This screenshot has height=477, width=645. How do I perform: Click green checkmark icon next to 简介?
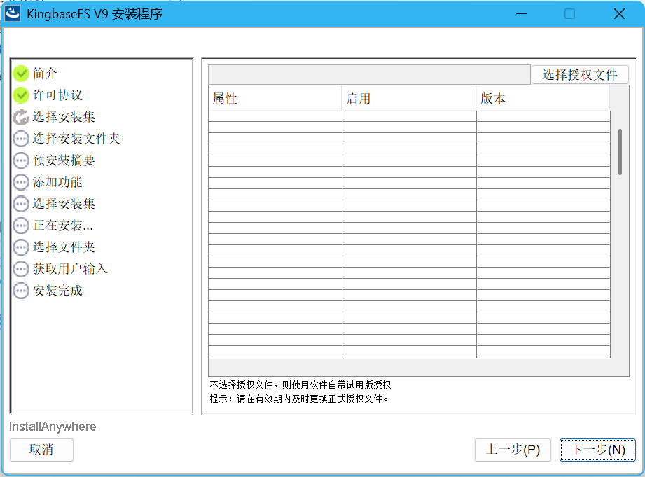click(x=20, y=74)
